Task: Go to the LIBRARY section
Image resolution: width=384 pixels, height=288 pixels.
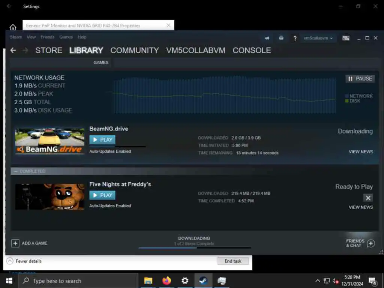Action: [x=86, y=51]
